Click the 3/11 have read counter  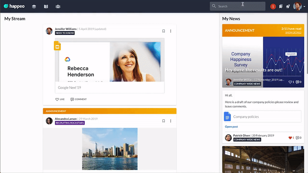[x=291, y=28]
